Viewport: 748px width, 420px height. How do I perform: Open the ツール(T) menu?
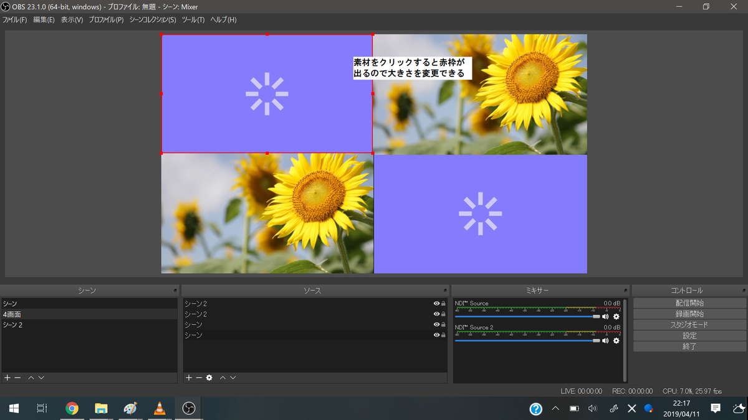pos(193,20)
